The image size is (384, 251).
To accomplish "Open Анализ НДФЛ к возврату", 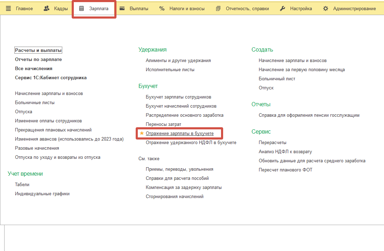I will tap(285, 151).
